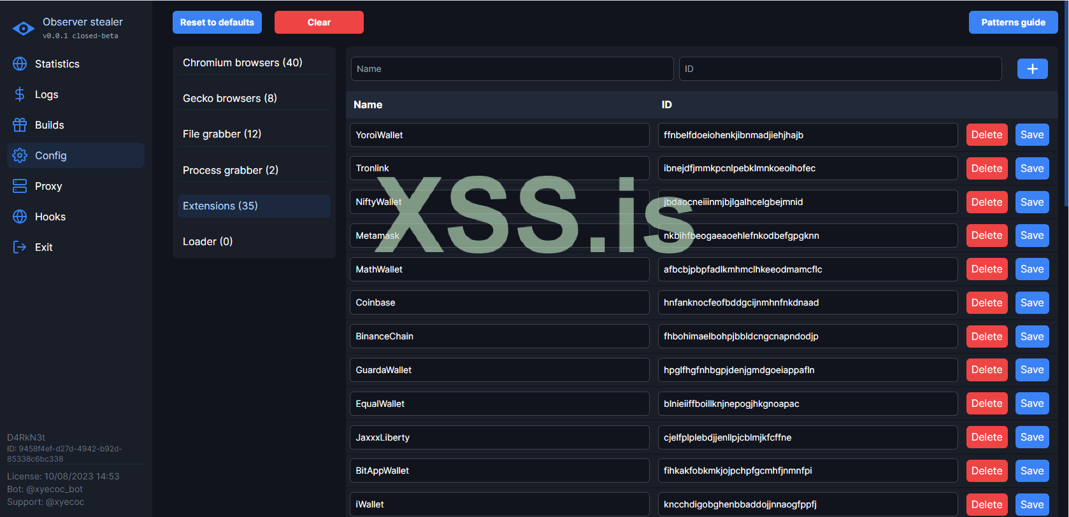Screen dimensions: 1069x517
Task: Delete the iWallet entry
Action: [987, 505]
